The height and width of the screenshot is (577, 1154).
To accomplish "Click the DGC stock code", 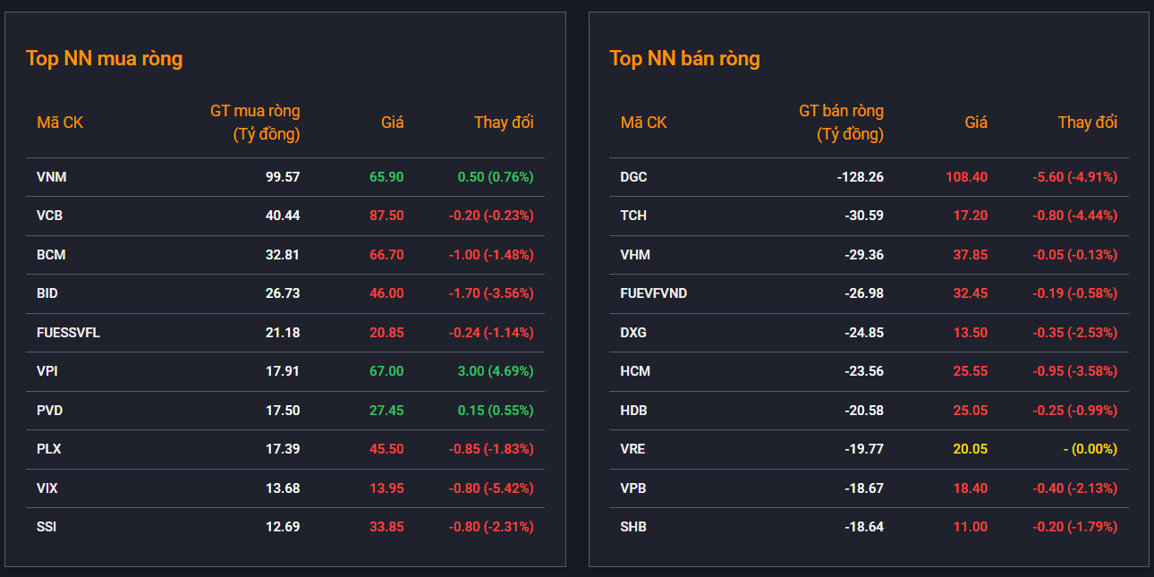I will point(633,177).
